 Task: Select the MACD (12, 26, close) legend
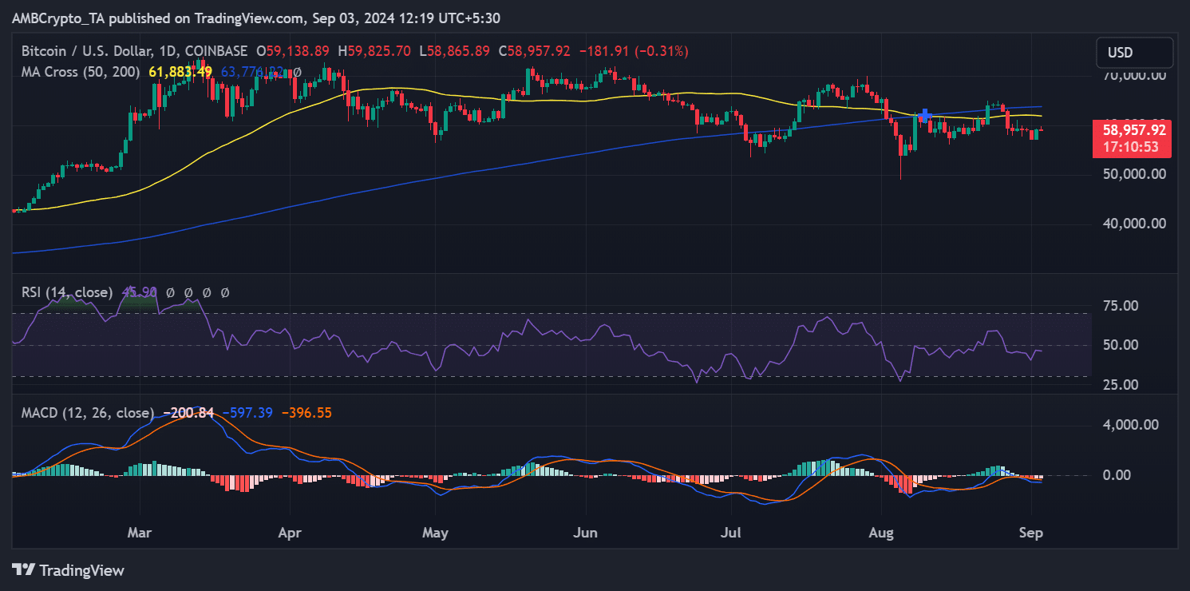(x=88, y=413)
